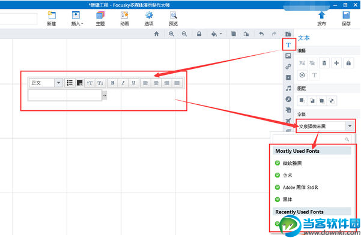Decrease font size in floating text toolbar
The image size is (361, 241).
pyautogui.click(x=100, y=83)
